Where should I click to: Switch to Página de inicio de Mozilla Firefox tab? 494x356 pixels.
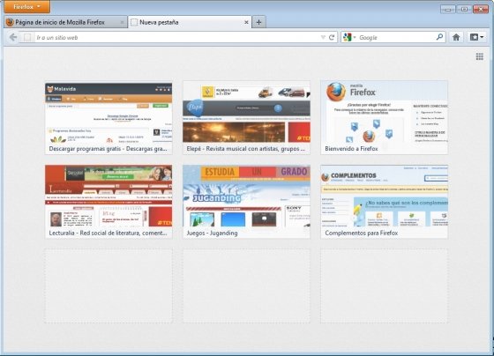[x=66, y=22]
